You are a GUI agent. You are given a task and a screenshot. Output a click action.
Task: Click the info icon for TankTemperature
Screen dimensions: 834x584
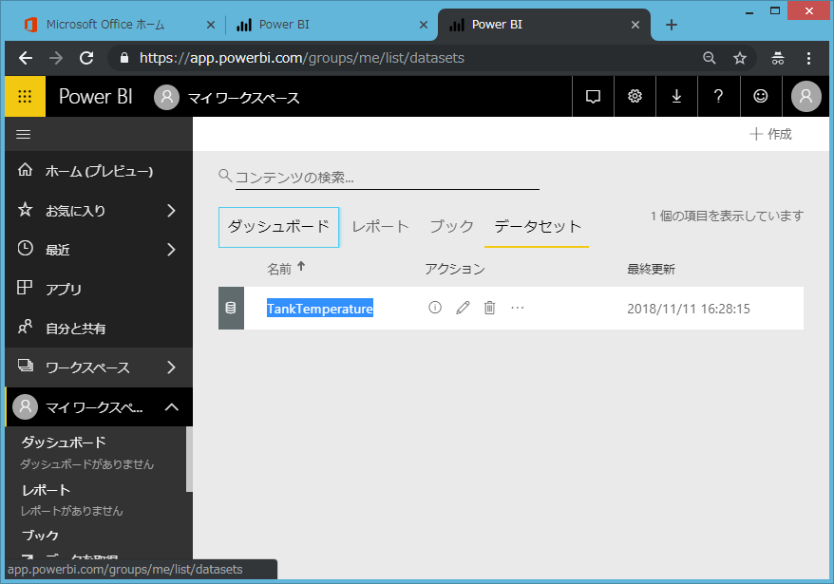point(435,308)
